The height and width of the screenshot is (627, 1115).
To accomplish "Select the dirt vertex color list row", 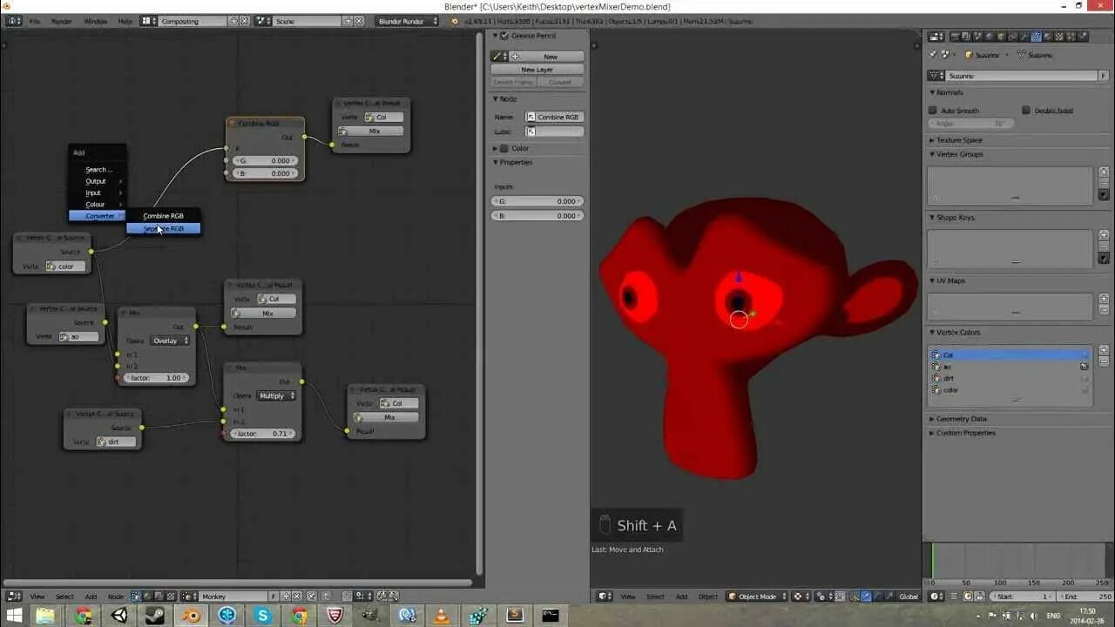I will [x=1010, y=378].
